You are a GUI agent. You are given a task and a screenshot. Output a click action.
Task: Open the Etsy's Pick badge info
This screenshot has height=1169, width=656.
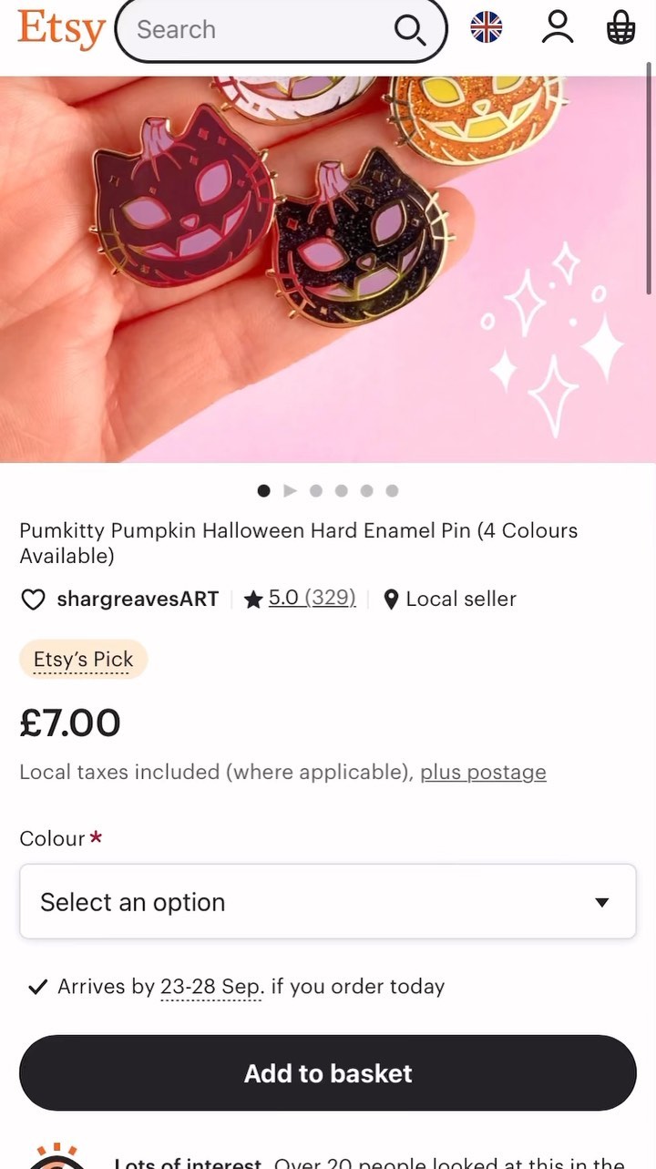click(x=83, y=660)
